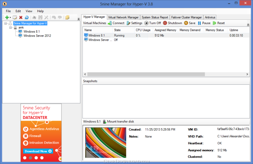Open the VM toolbar overflow arrow

[248, 25]
